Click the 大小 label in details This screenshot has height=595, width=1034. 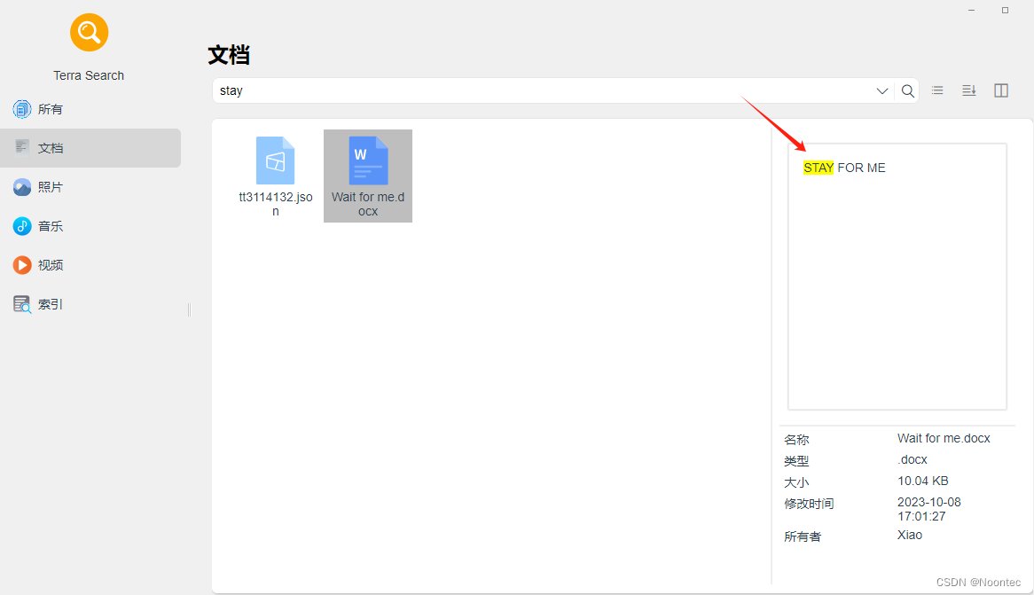[796, 482]
